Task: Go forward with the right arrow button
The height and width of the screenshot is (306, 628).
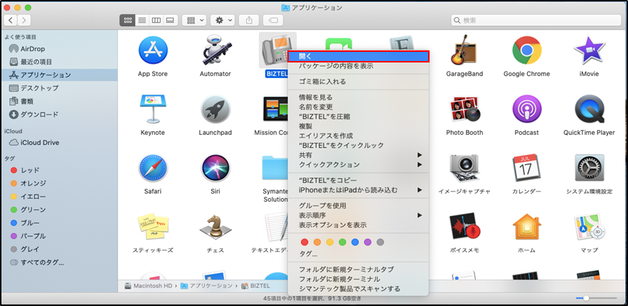Action: [24, 21]
